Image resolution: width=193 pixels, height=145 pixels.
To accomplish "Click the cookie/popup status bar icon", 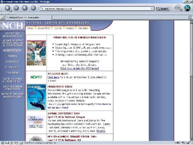I will point(183,143).
